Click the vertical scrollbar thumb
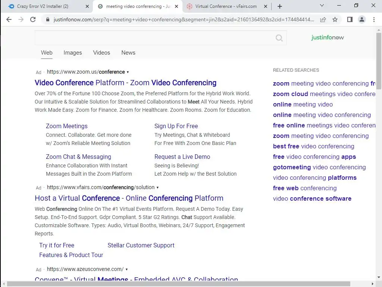 point(379,61)
